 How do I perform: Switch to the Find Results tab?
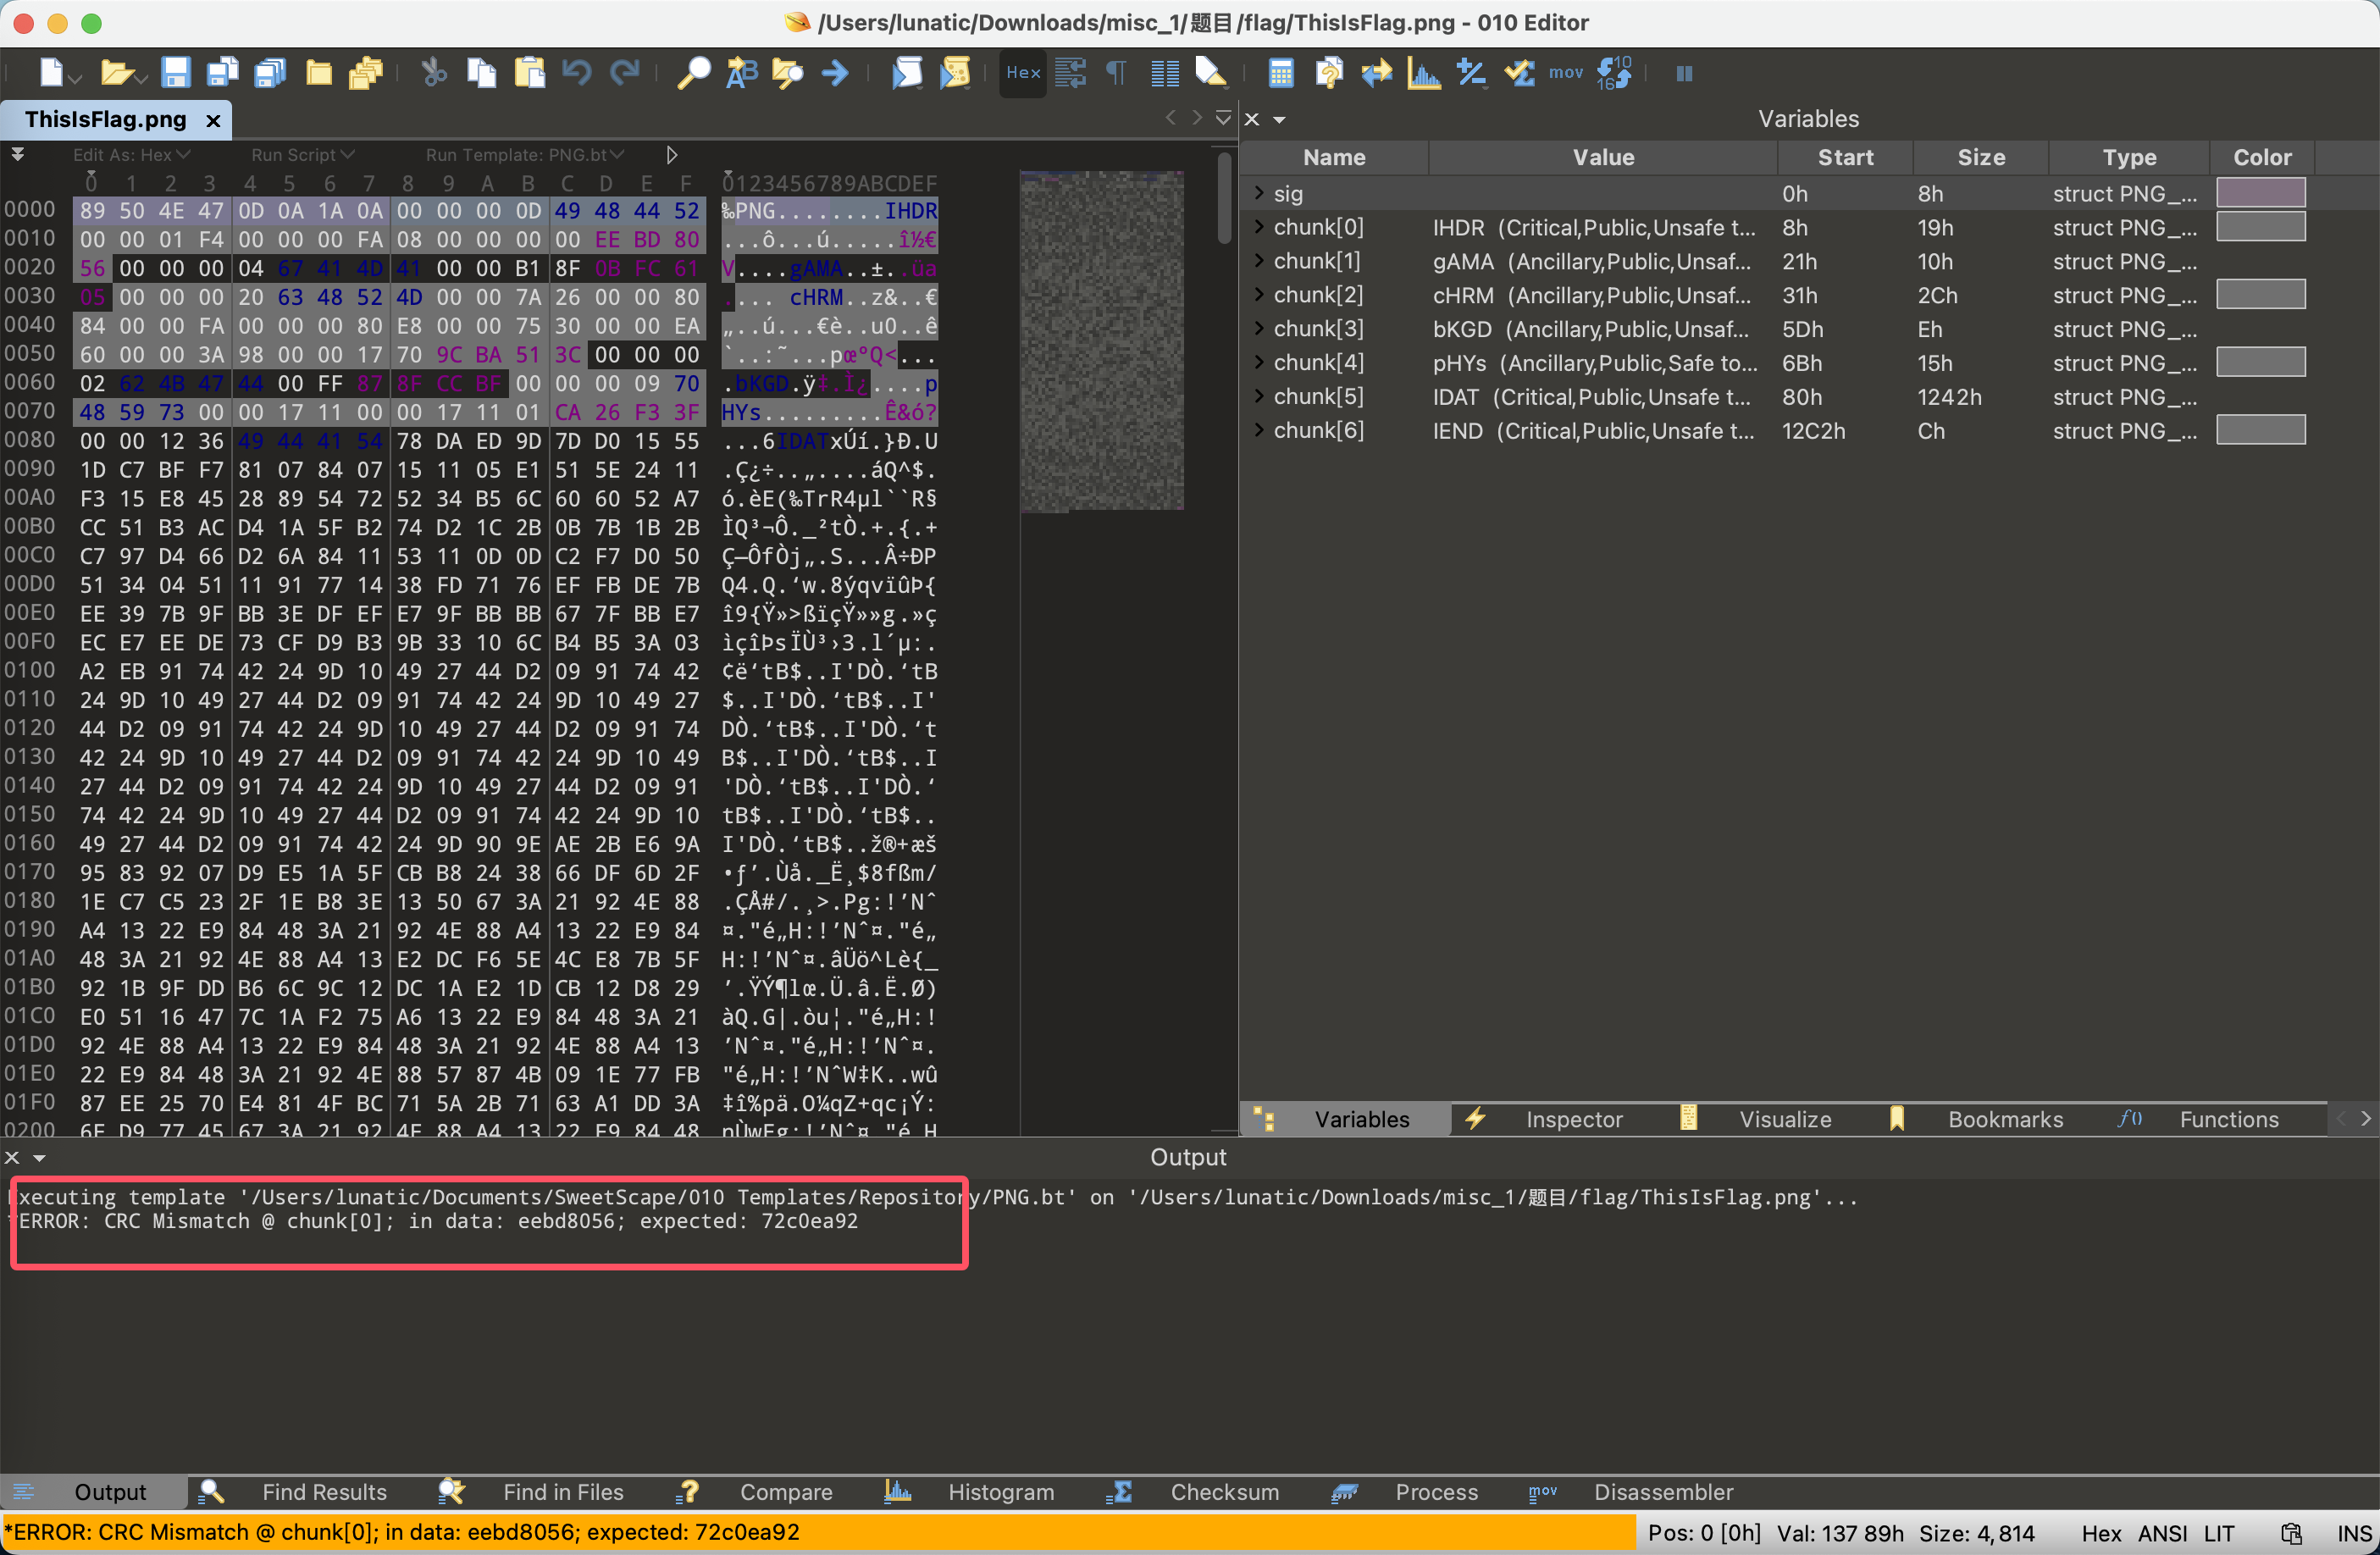point(323,1492)
